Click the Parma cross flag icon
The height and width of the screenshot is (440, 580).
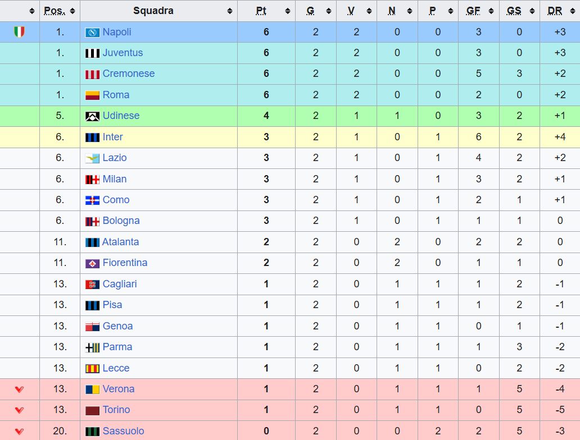[92, 347]
